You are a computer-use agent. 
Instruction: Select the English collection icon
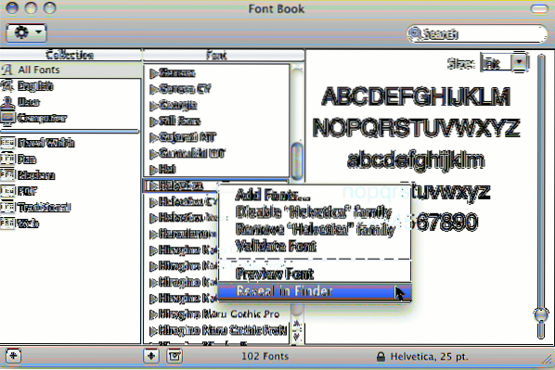[7, 86]
